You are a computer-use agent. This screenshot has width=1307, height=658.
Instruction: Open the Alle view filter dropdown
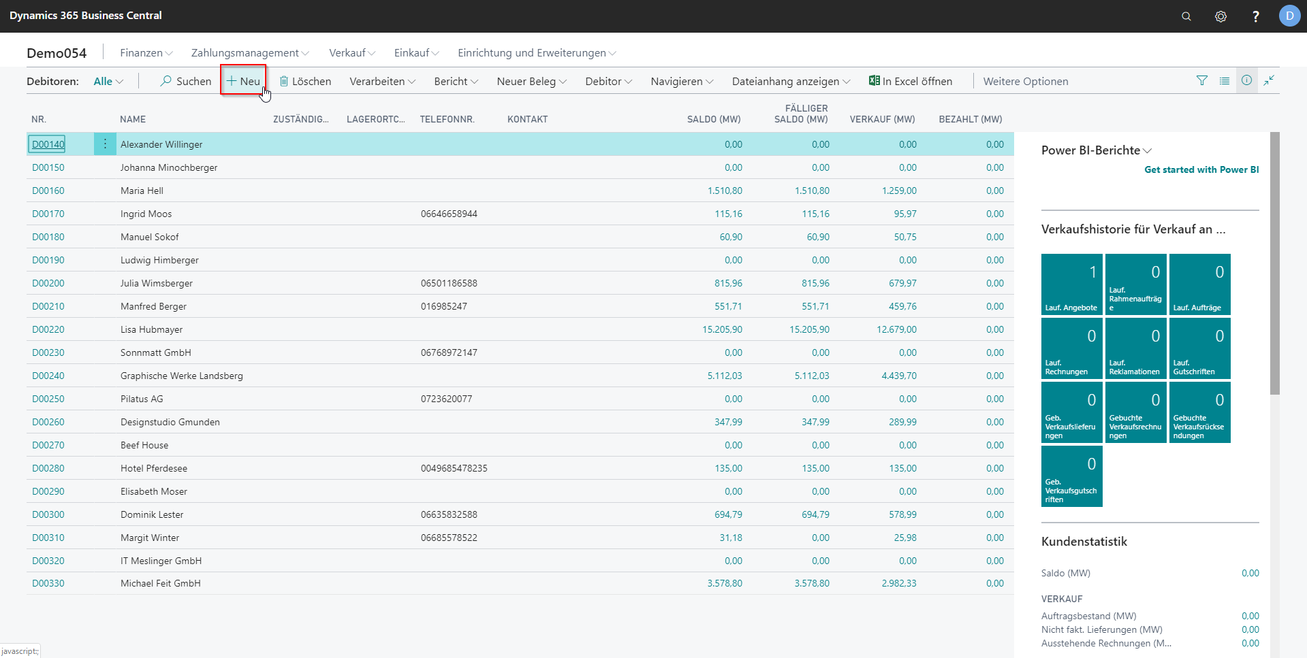[x=108, y=81]
